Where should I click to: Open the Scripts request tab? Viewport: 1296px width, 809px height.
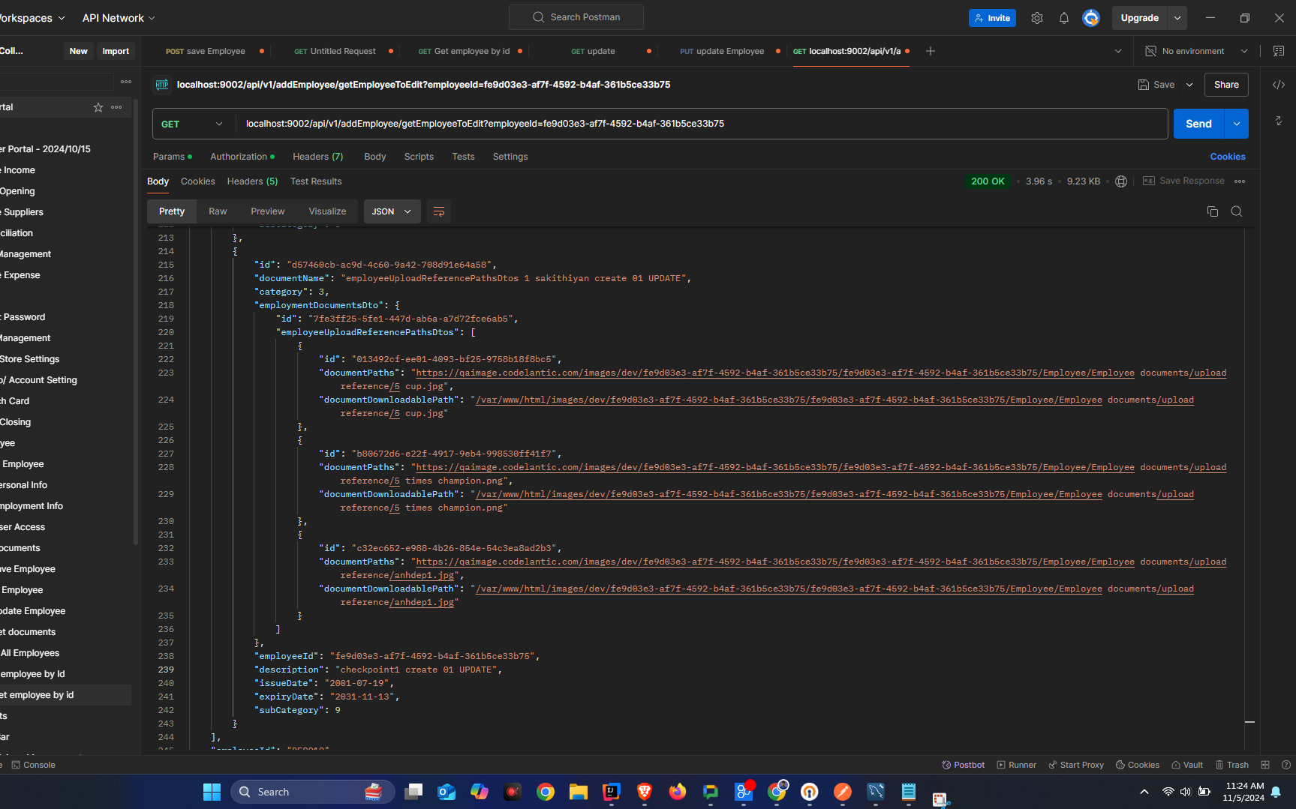click(419, 157)
